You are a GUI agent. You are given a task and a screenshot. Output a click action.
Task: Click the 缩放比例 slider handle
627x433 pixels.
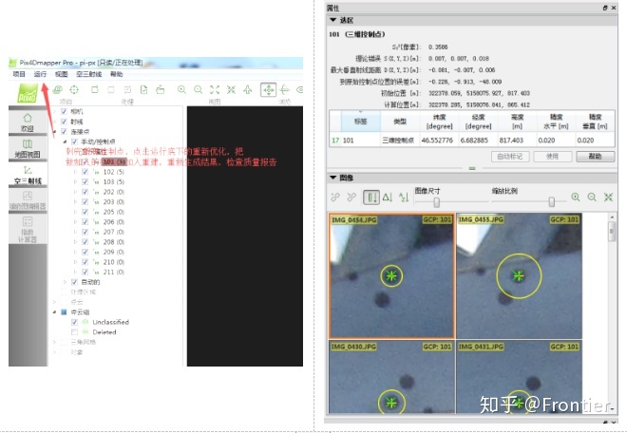pyautogui.click(x=551, y=202)
